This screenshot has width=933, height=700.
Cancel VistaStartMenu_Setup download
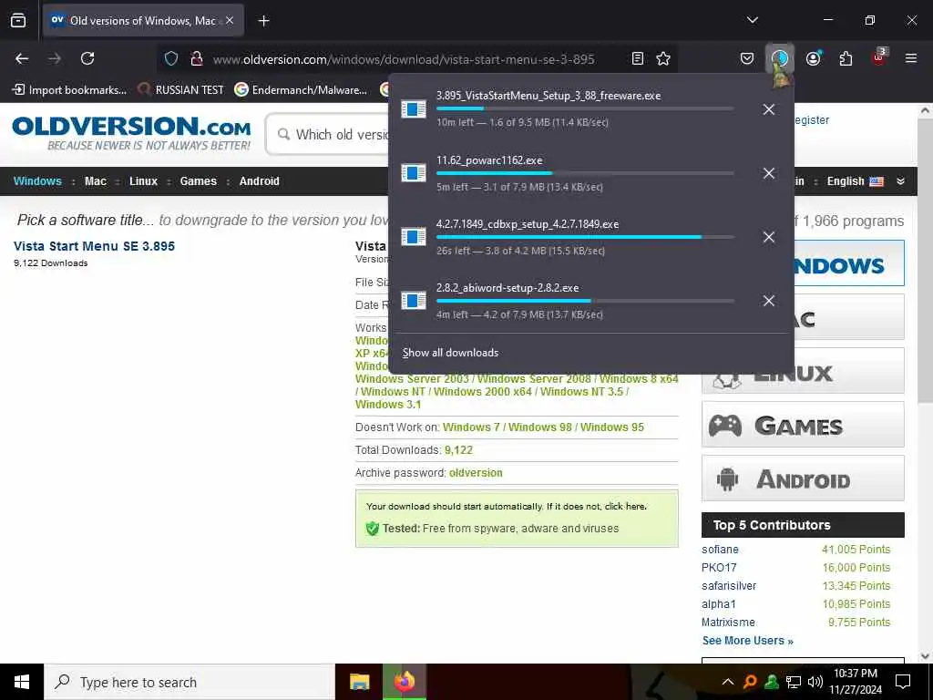click(769, 109)
